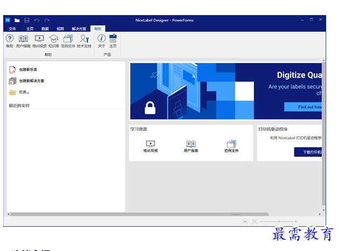Open the 文件 File menu tab
Viewport: 338px width, 251px height.
click(12, 29)
